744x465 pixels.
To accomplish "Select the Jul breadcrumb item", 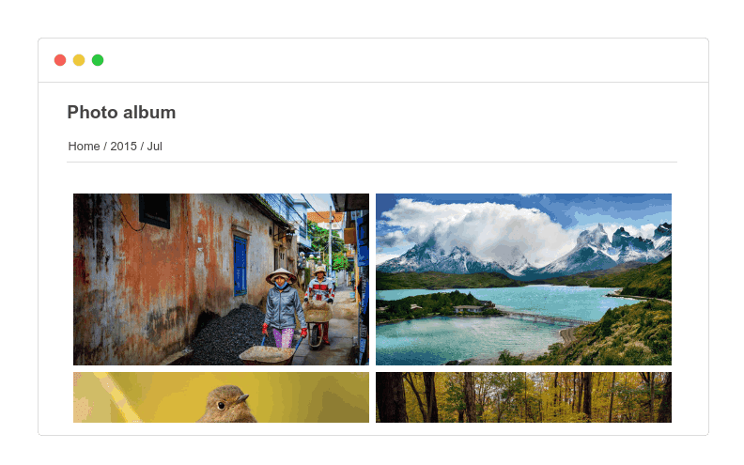I will point(155,147).
